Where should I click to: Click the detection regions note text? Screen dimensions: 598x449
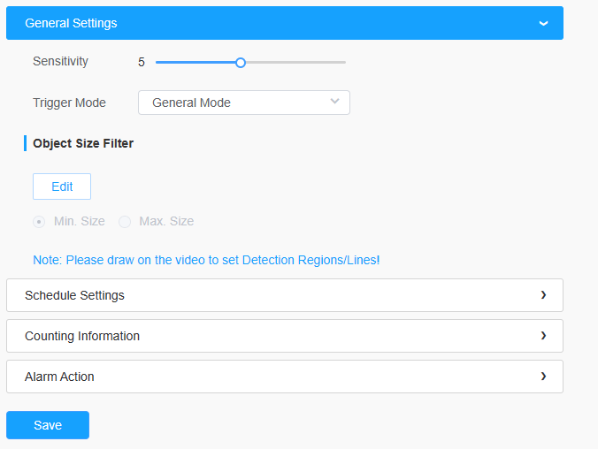[x=206, y=260]
